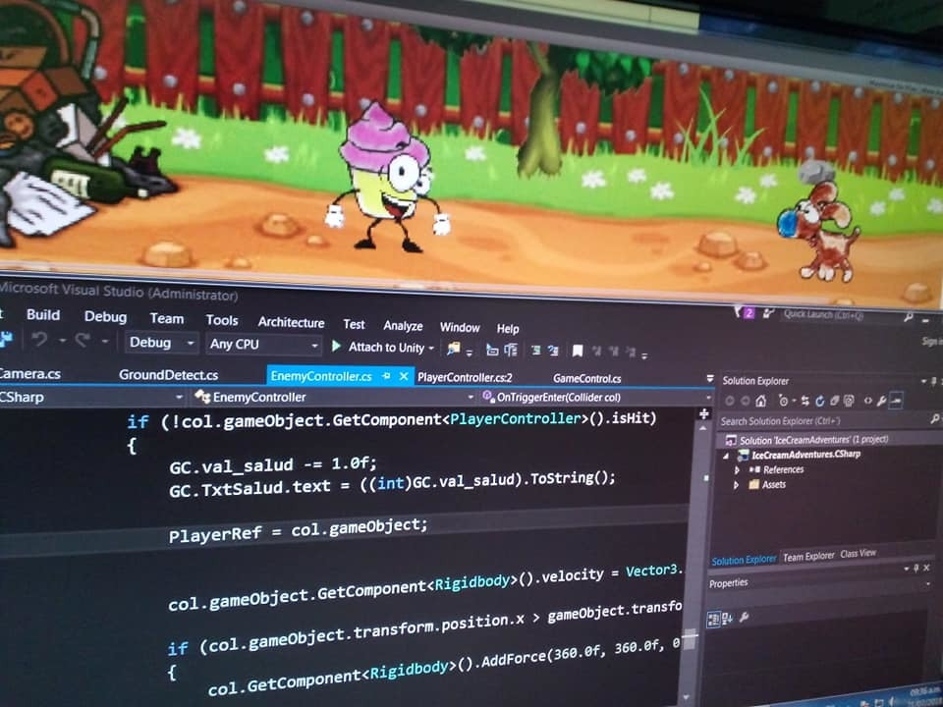The image size is (943, 707).
Task: Open the CSharp project scope dropdown
Action: tap(93, 397)
